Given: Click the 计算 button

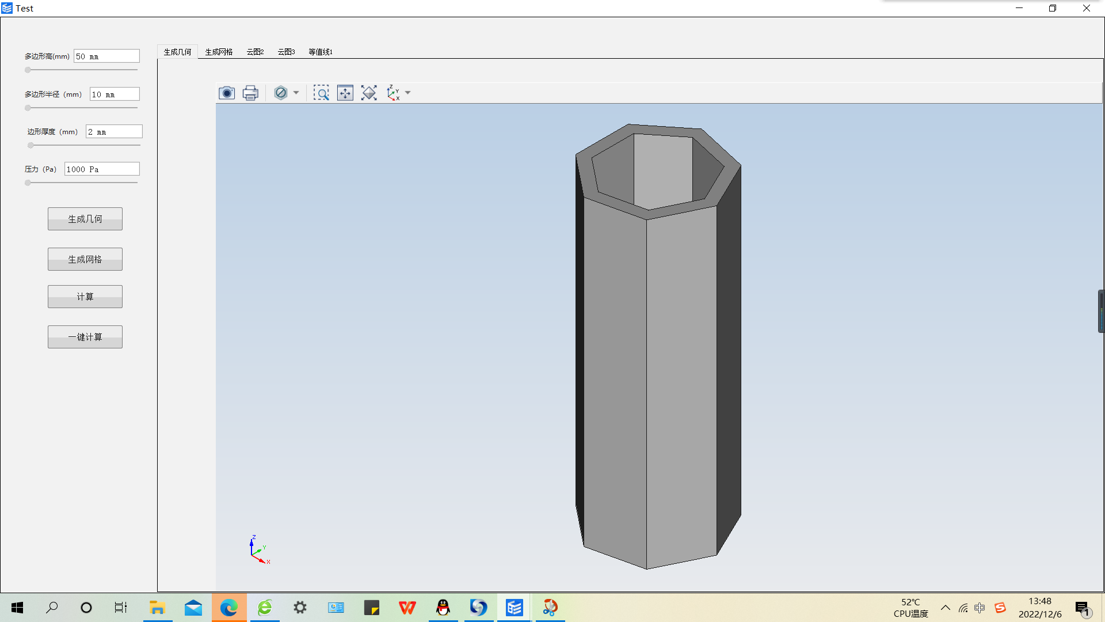Looking at the screenshot, I should pos(85,297).
